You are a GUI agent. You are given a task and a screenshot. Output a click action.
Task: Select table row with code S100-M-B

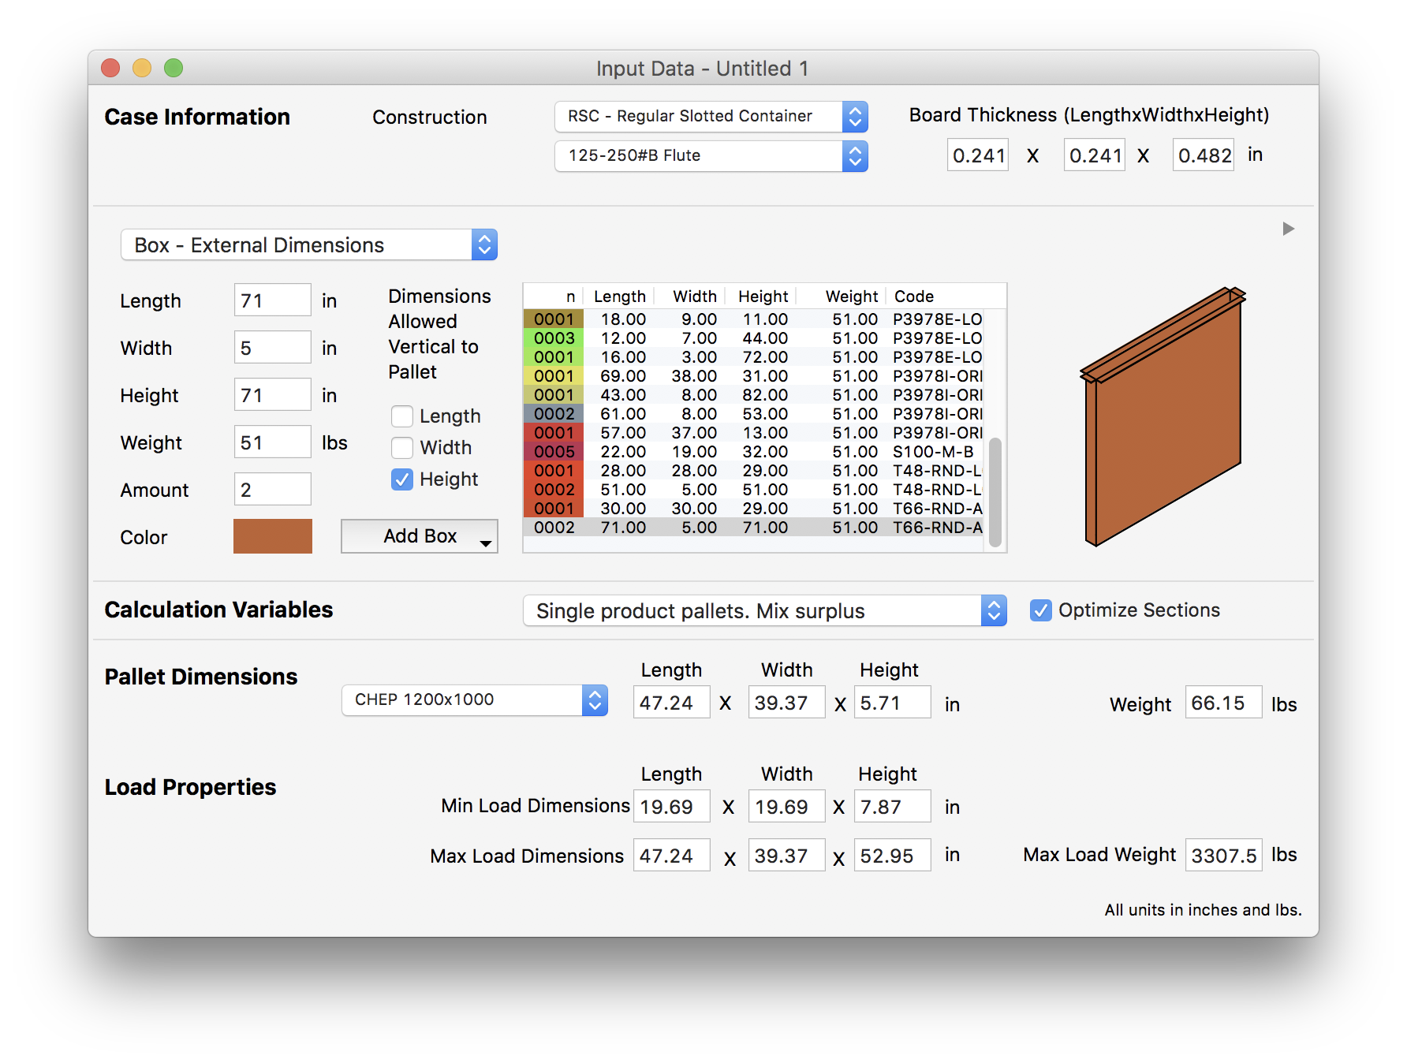(x=754, y=452)
